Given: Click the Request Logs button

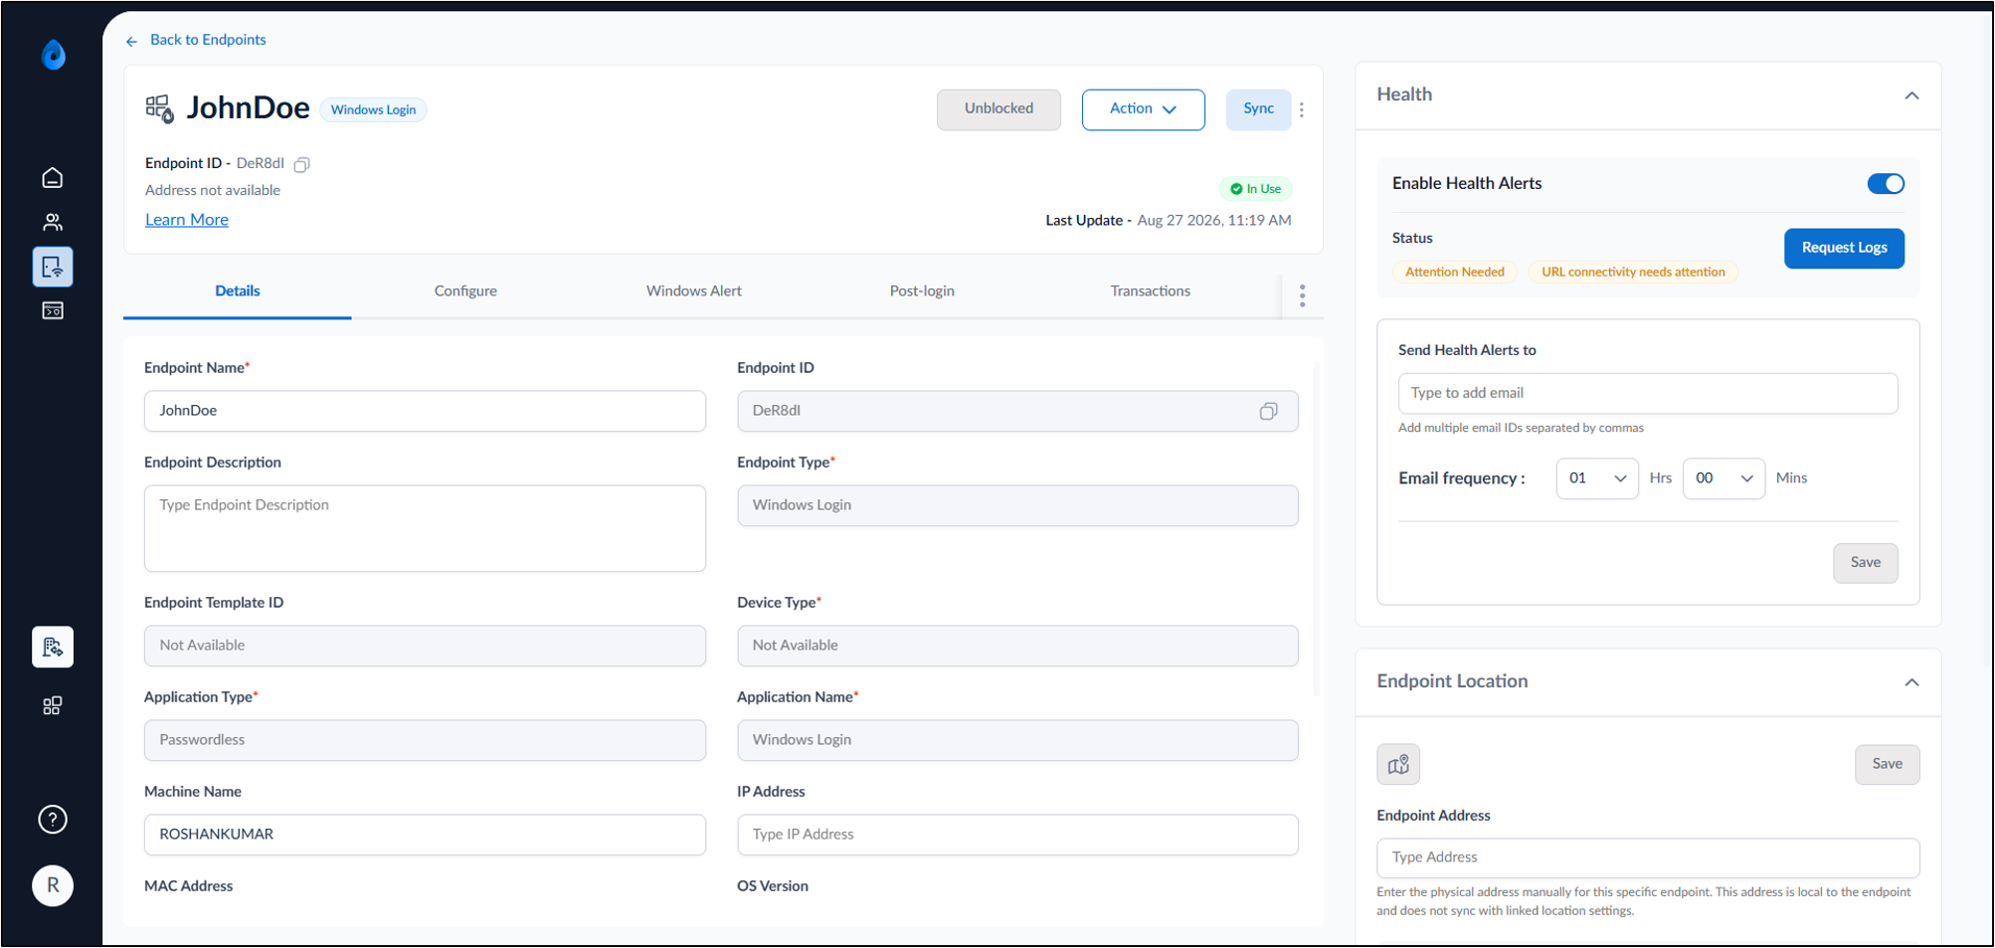Looking at the screenshot, I should [x=1844, y=249].
